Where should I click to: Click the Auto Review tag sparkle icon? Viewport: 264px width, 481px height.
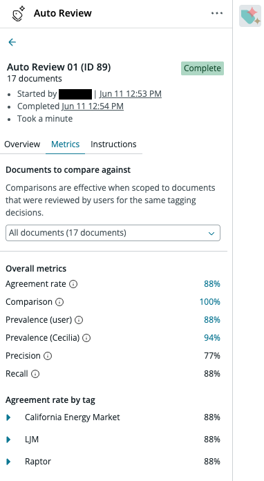(x=19, y=14)
